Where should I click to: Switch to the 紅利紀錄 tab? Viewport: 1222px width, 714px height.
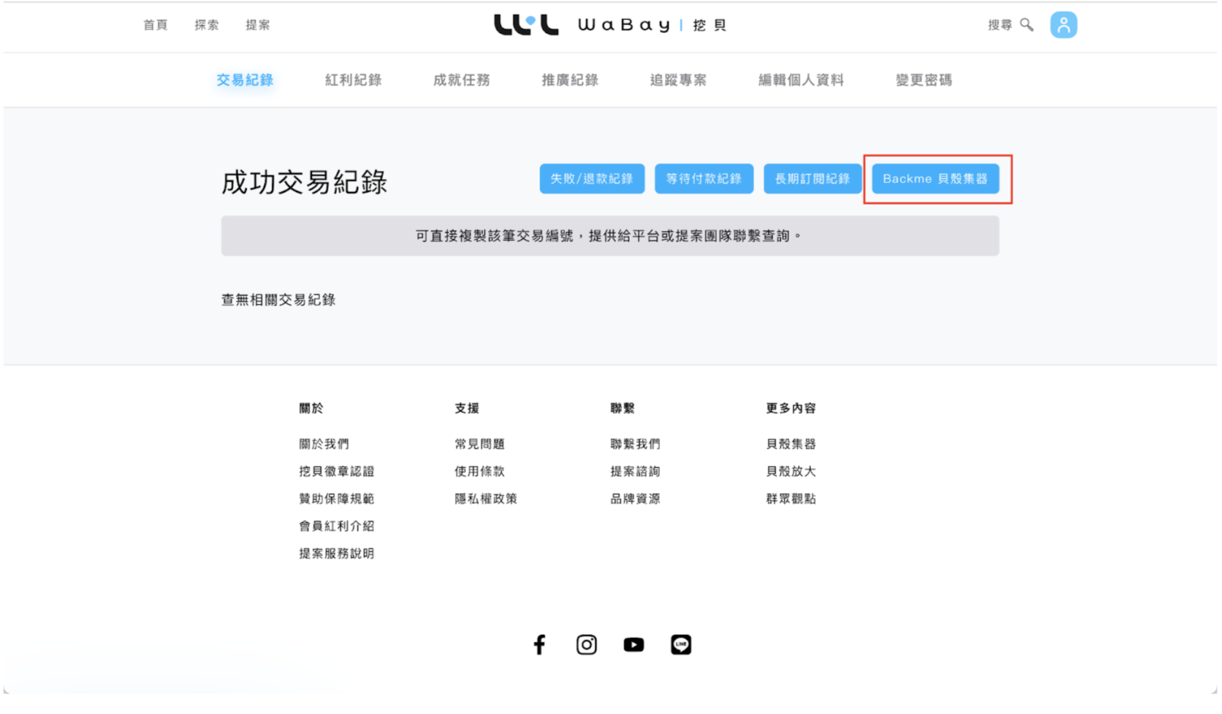[353, 80]
